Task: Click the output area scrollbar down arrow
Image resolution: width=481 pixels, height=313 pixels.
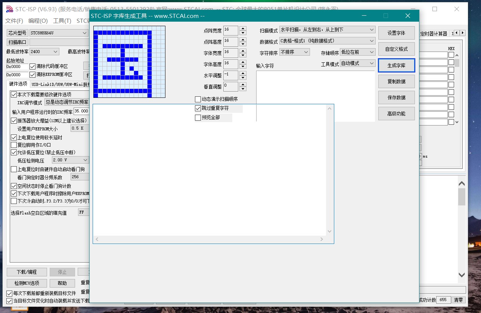Action: (329, 232)
